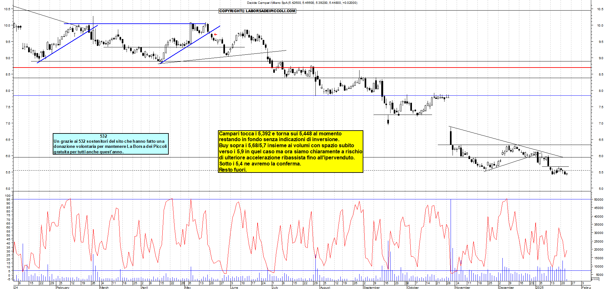Click the 35000 volume axis label
Viewport: 604px width, 289px height.
coord(599,225)
